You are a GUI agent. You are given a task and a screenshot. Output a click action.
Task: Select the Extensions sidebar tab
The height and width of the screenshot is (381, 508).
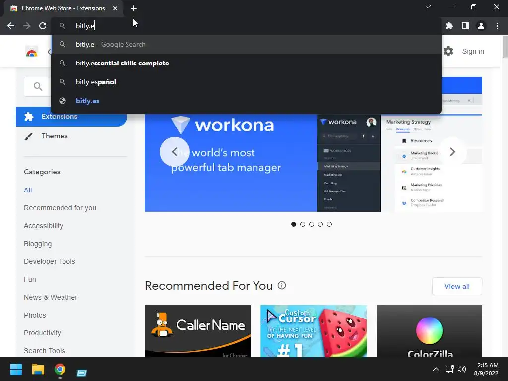pos(71,116)
